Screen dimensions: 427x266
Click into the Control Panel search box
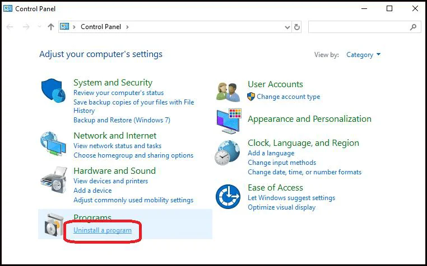[x=365, y=27]
